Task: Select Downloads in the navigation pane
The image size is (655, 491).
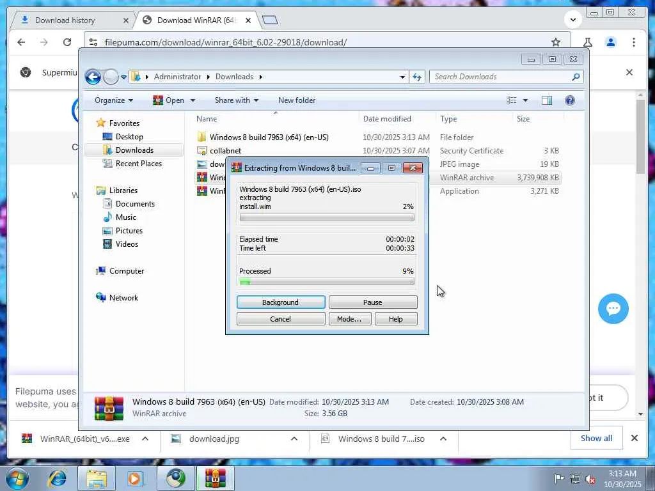Action: tap(134, 150)
